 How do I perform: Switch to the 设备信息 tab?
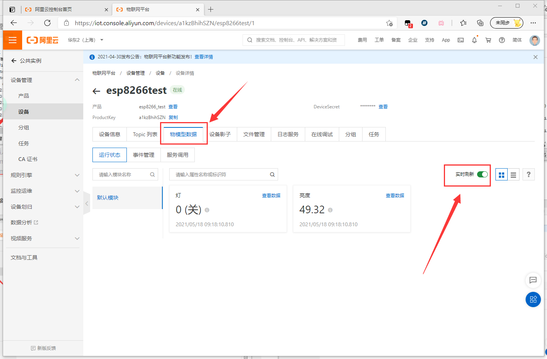point(110,134)
